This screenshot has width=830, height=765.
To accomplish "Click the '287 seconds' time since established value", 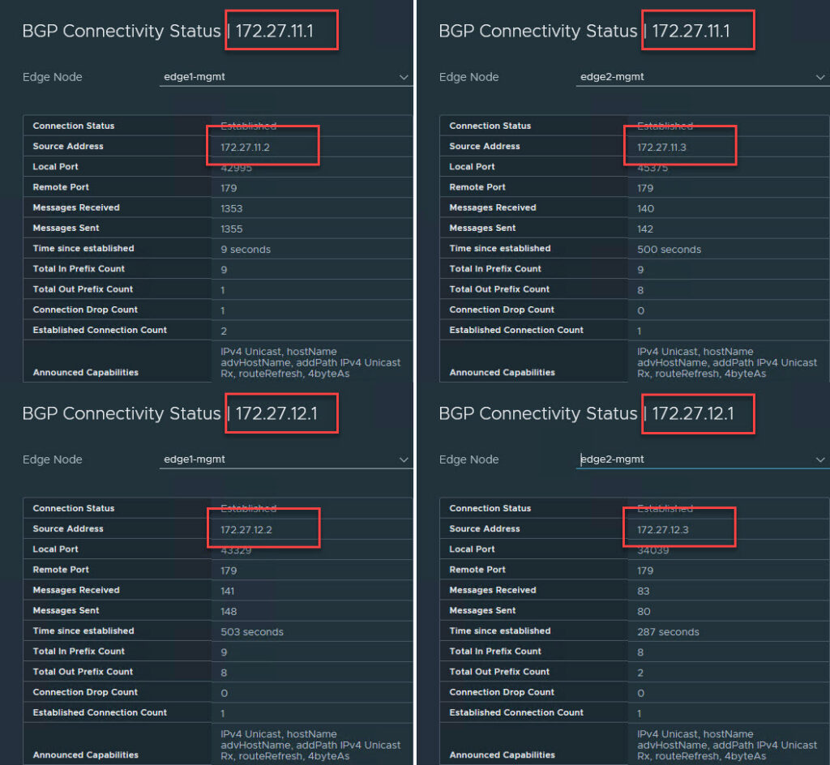I will pyautogui.click(x=668, y=632).
